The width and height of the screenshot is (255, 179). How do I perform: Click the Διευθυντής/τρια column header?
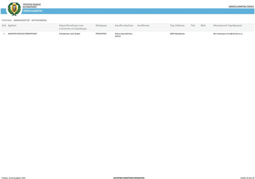point(124,25)
